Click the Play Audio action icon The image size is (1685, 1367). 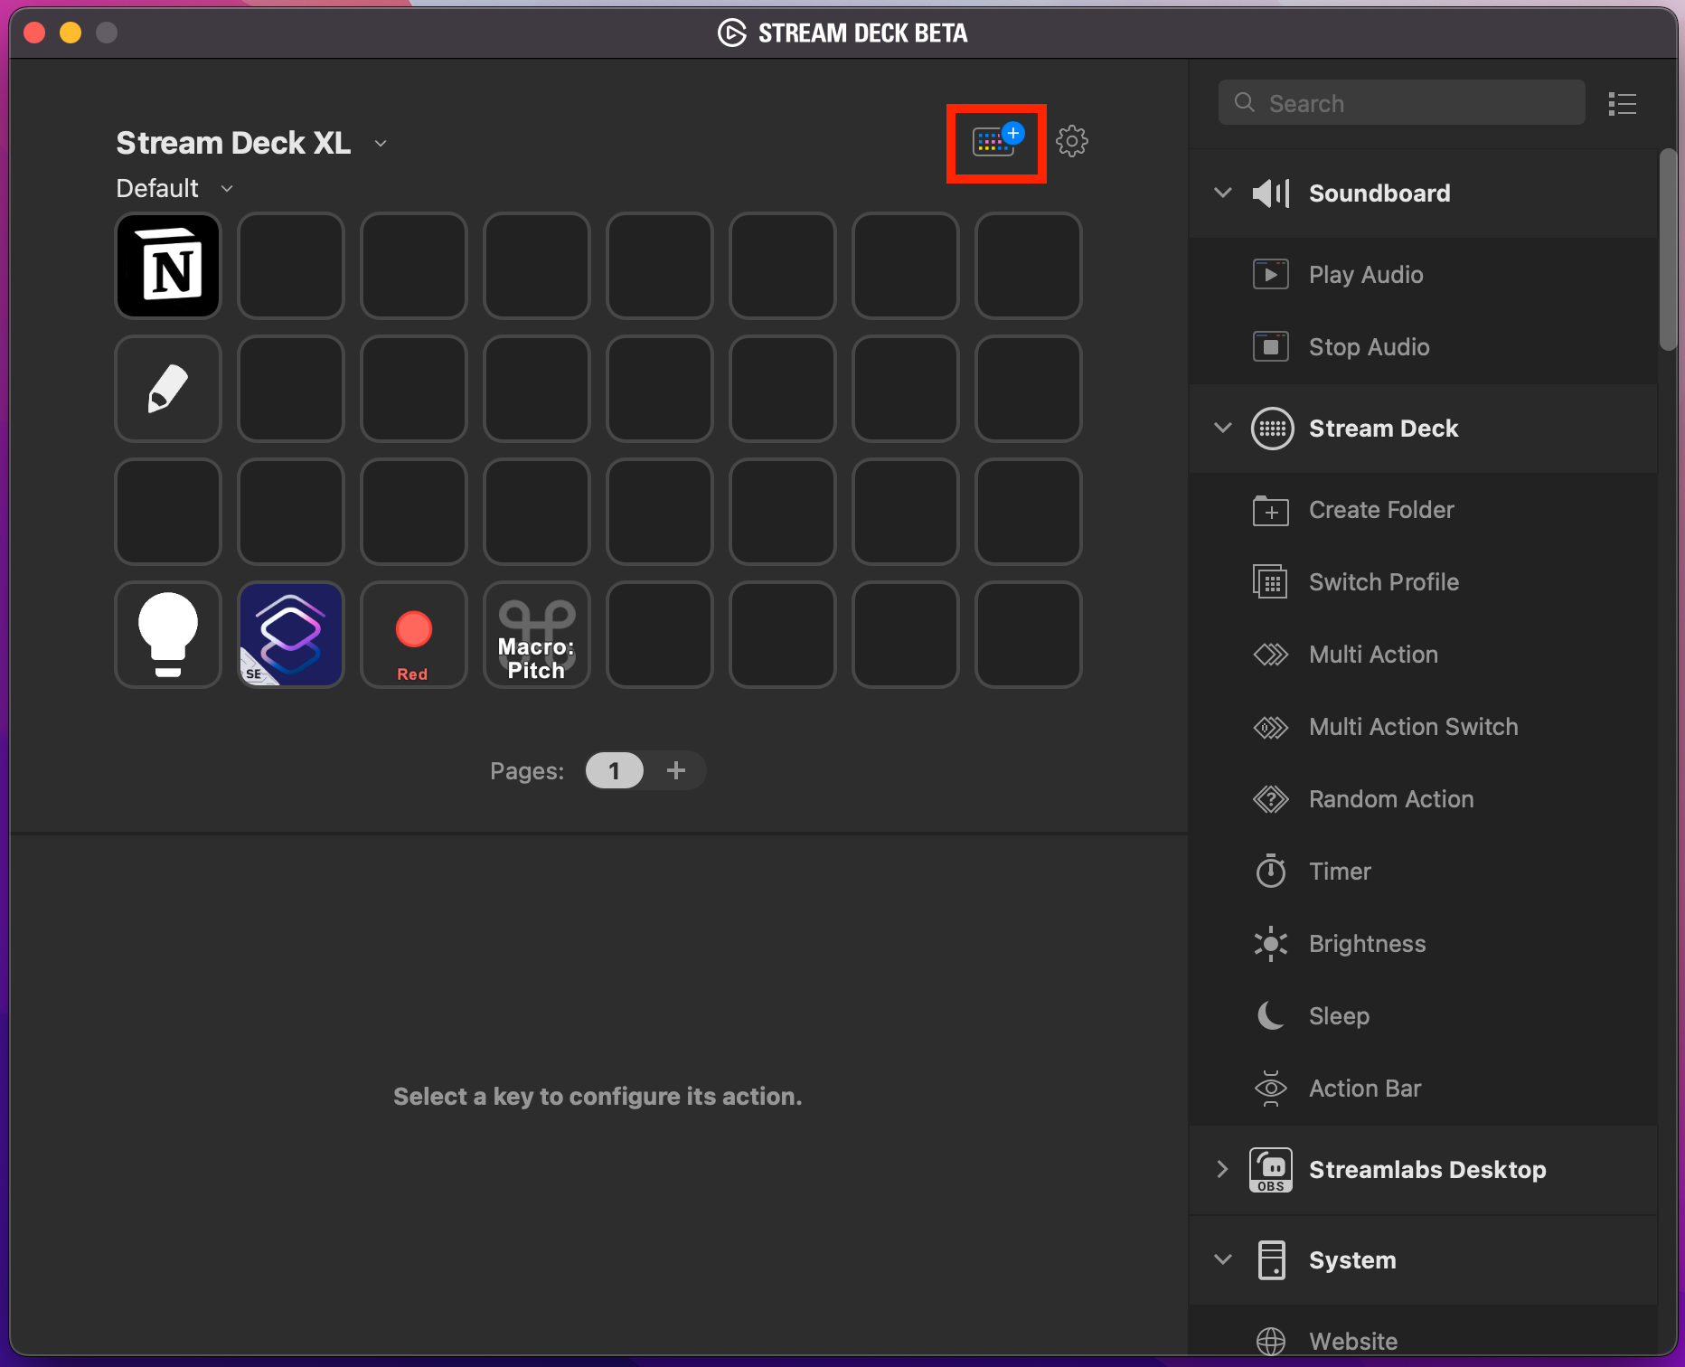[1271, 274]
